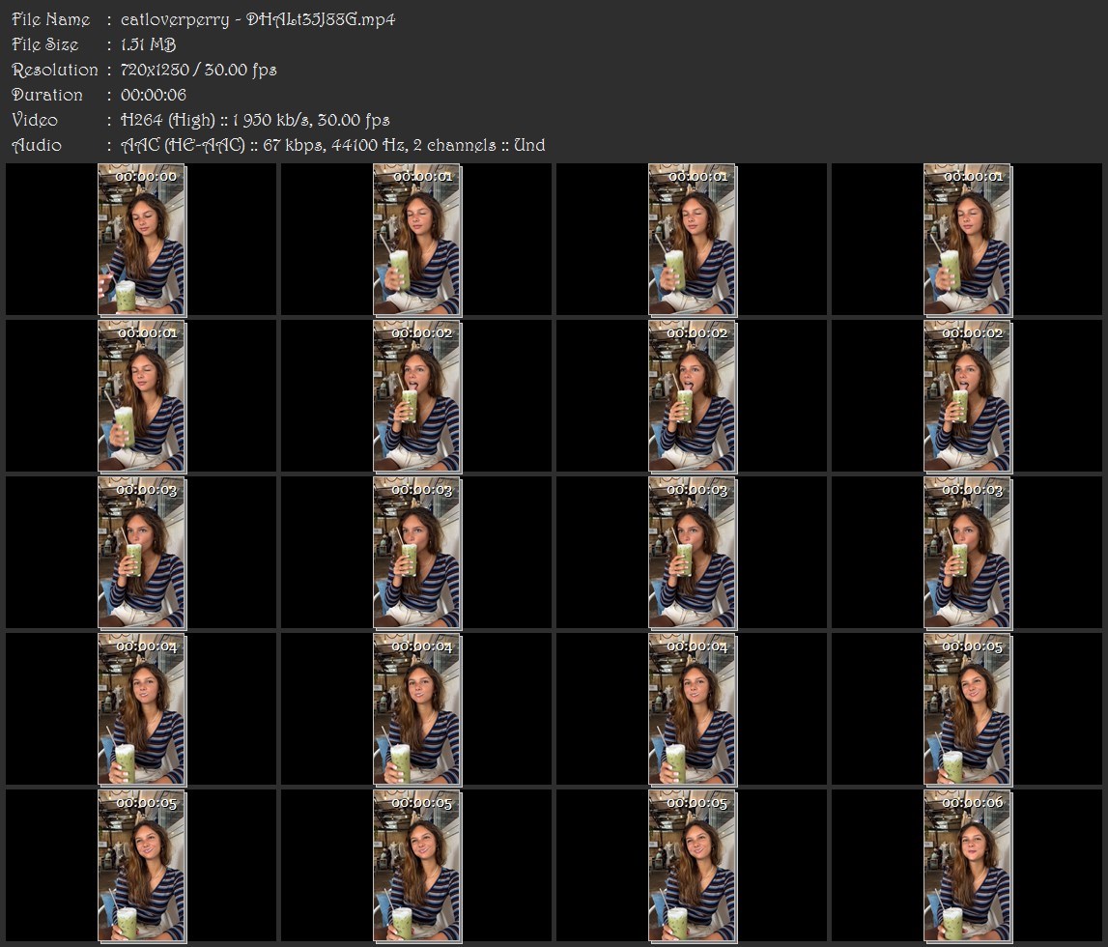Click the Video label

(x=35, y=120)
